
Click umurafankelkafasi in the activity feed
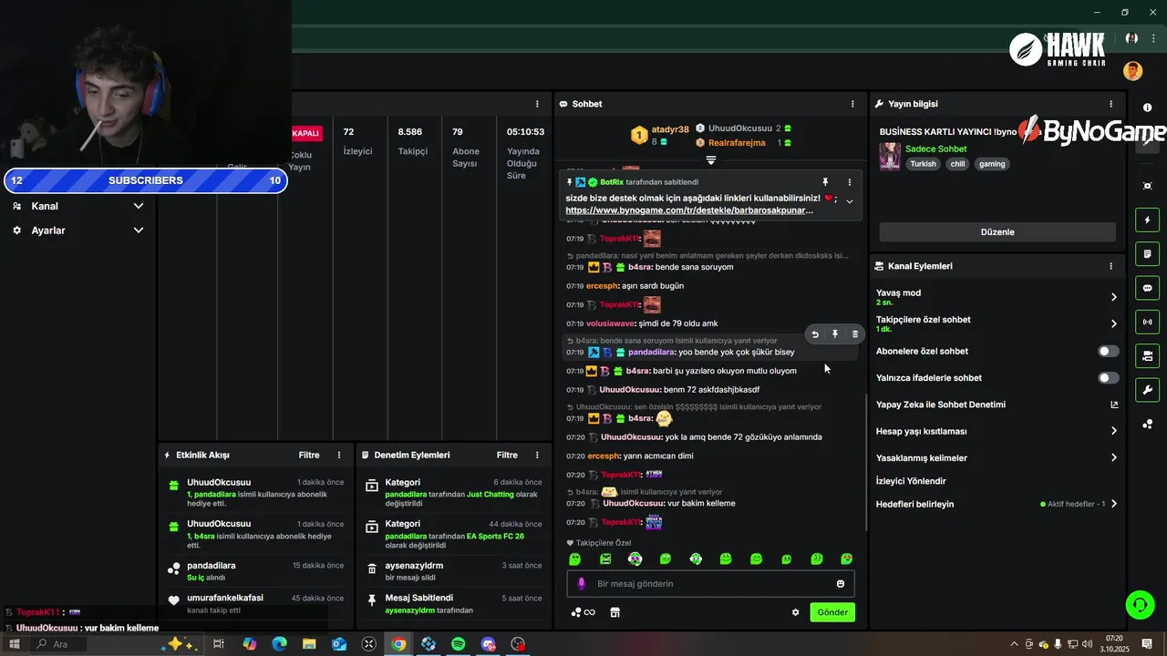[x=225, y=598]
